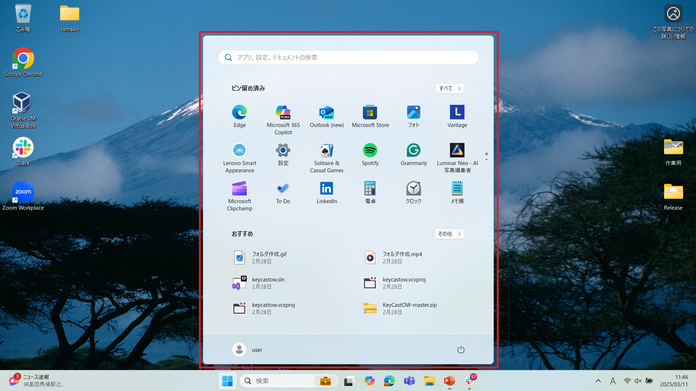Open the フォト app
The width and height of the screenshot is (696, 391).
pyautogui.click(x=414, y=117)
